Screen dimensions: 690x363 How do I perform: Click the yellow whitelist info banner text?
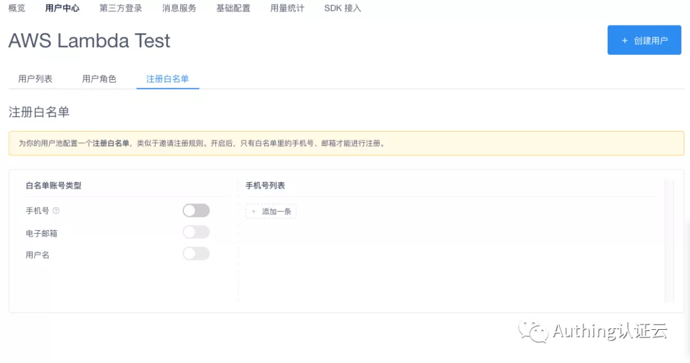pyautogui.click(x=202, y=143)
